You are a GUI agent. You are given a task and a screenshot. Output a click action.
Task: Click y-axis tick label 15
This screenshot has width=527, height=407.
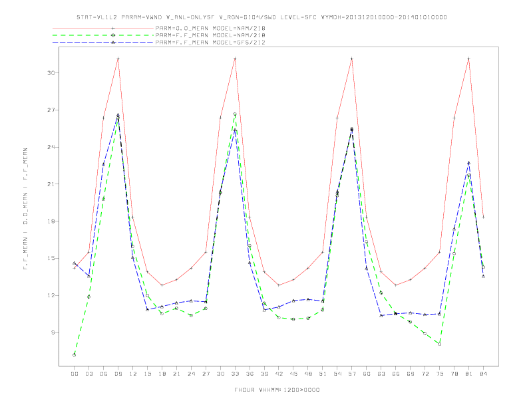pos(51,258)
